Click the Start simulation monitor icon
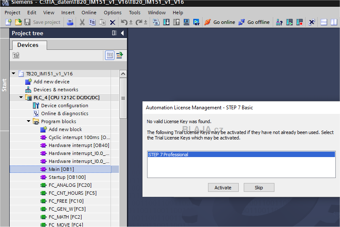This screenshot has width=340, height=227. click(186, 22)
